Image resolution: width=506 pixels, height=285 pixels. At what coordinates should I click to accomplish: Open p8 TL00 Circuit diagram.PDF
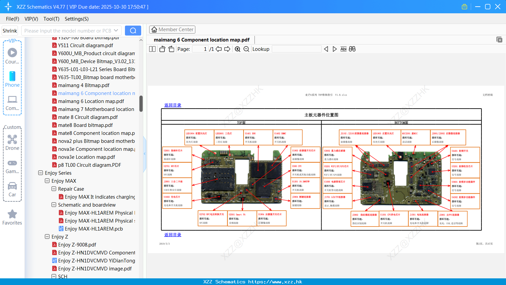click(86, 165)
